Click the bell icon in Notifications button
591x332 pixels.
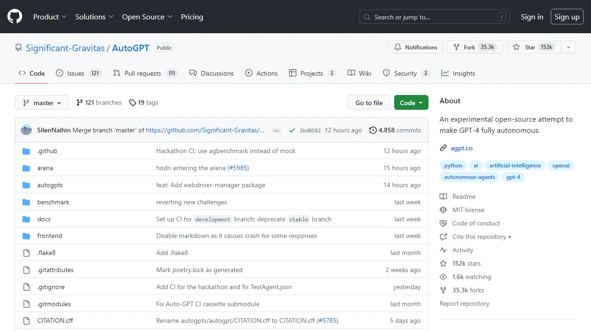click(398, 47)
